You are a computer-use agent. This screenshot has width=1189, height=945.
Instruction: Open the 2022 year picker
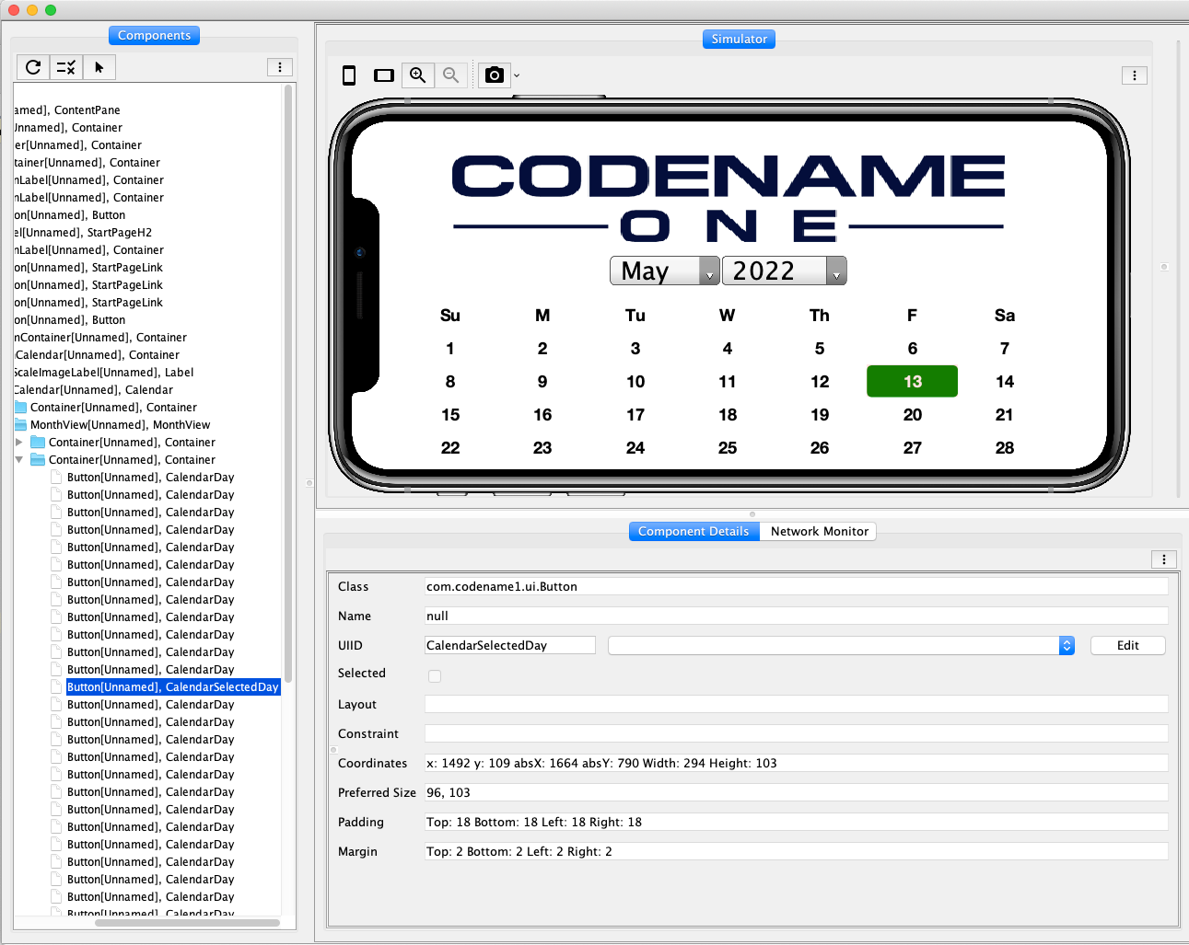(783, 271)
